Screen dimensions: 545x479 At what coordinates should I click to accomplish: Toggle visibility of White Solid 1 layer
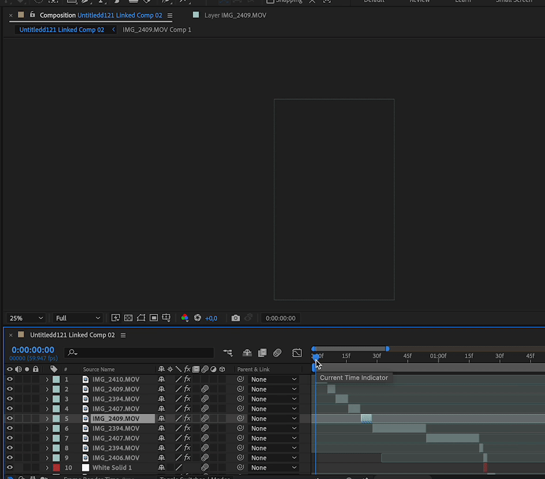10,467
